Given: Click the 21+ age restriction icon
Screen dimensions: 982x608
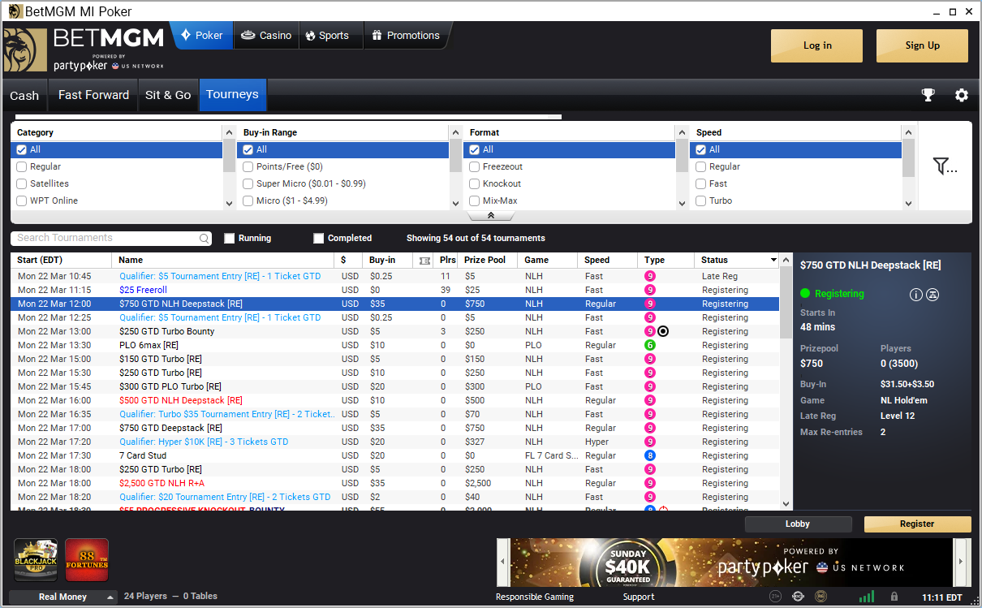Looking at the screenshot, I should tap(775, 597).
